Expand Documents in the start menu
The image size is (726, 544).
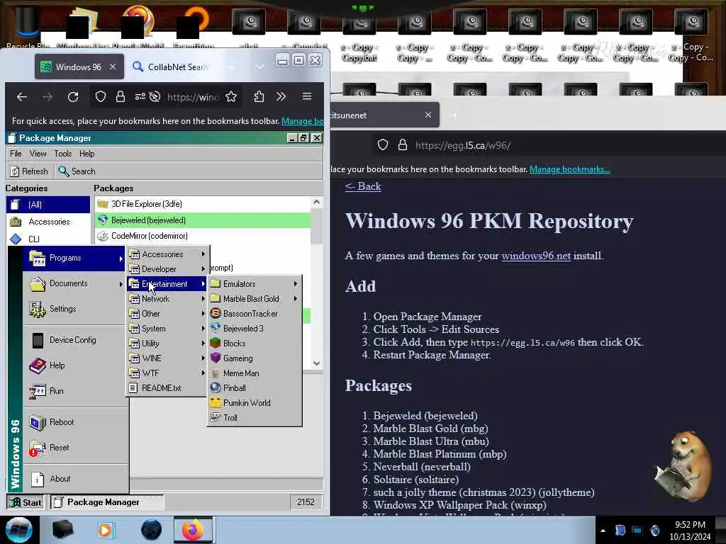coord(74,283)
